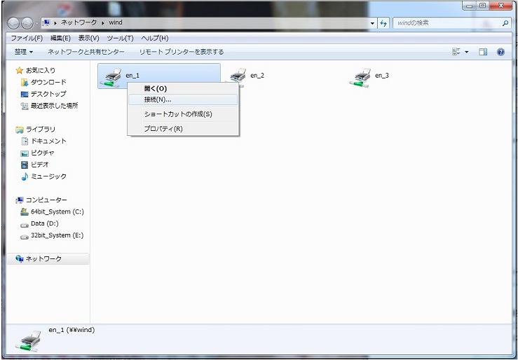
Task: Click the Favorites star icon
Action: [x=20, y=70]
